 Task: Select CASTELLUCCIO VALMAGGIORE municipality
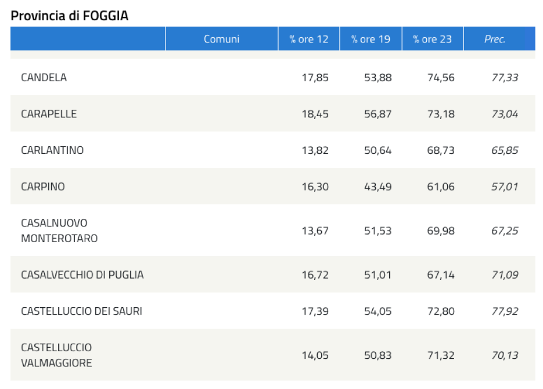[x=56, y=355]
